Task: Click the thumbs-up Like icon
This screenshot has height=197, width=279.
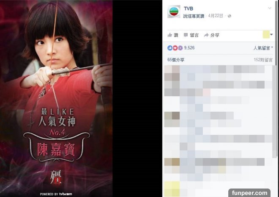Action: point(170,35)
